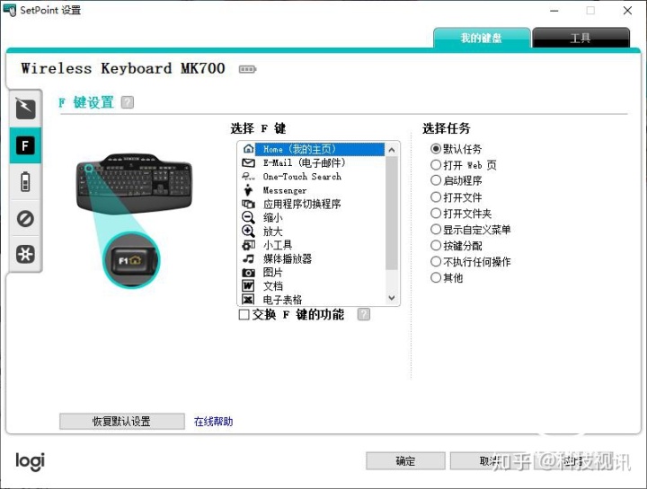This screenshot has width=647, height=489.
Task: Click the 取消 button
Action: tap(490, 461)
